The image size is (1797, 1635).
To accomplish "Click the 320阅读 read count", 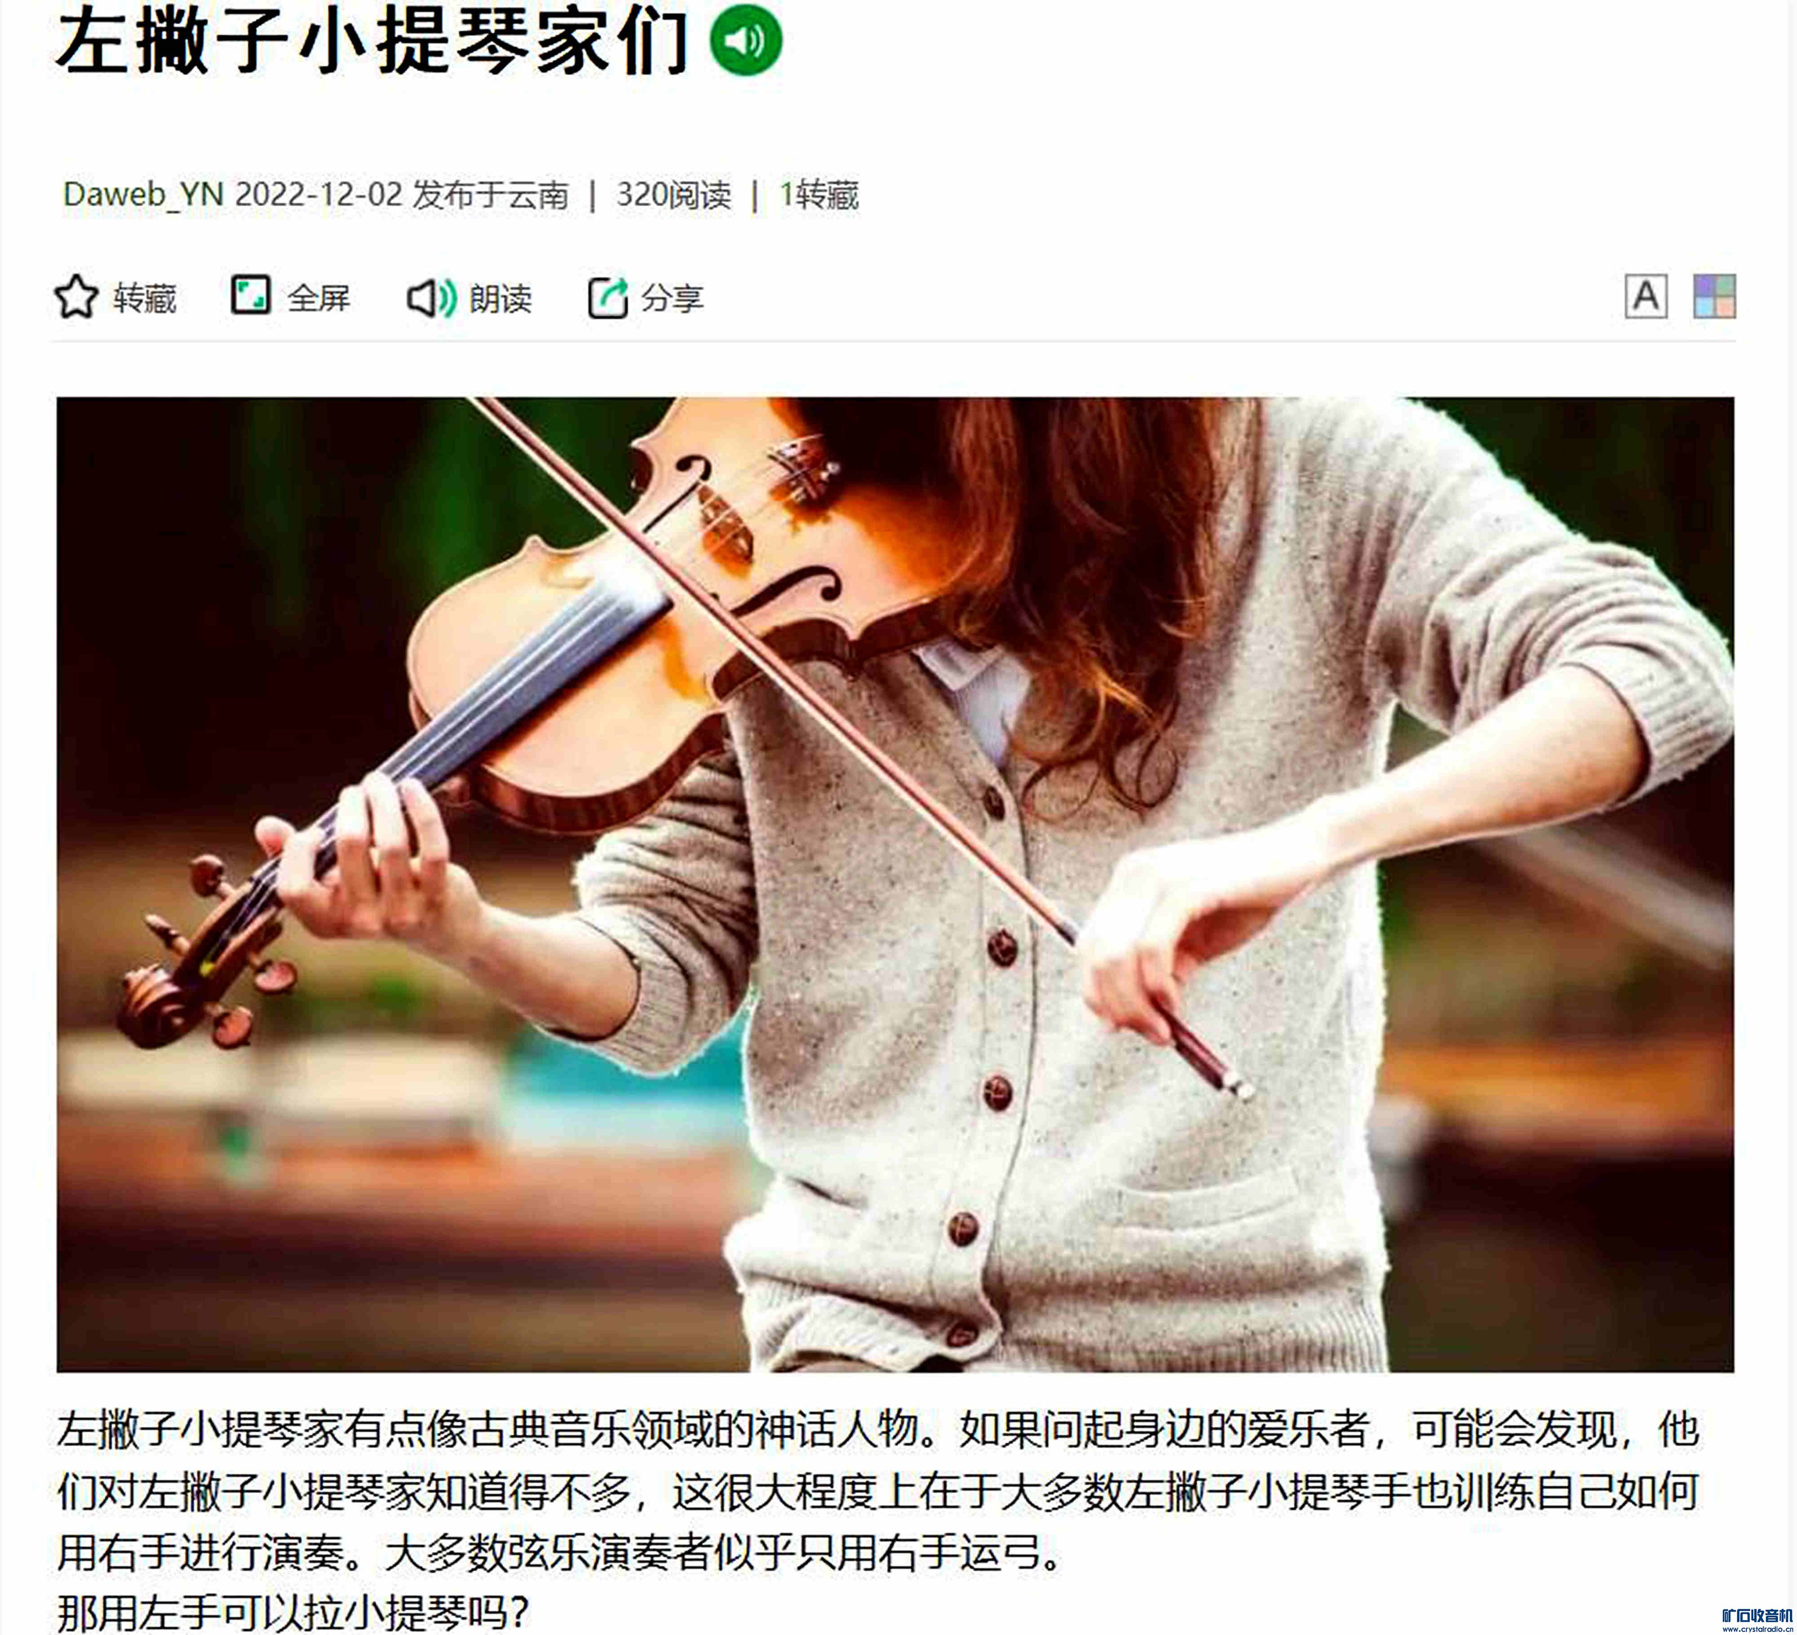I will 673,195.
